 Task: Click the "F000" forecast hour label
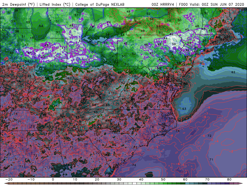pos(183,4)
